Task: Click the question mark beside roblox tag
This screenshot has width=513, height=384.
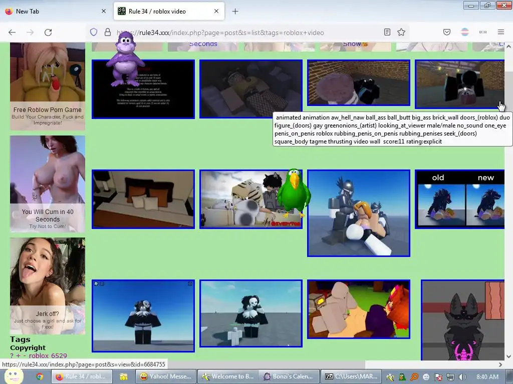Action: tap(12, 355)
